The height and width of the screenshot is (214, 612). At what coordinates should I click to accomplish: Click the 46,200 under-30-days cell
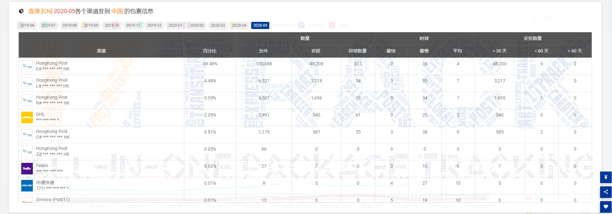tap(500, 64)
